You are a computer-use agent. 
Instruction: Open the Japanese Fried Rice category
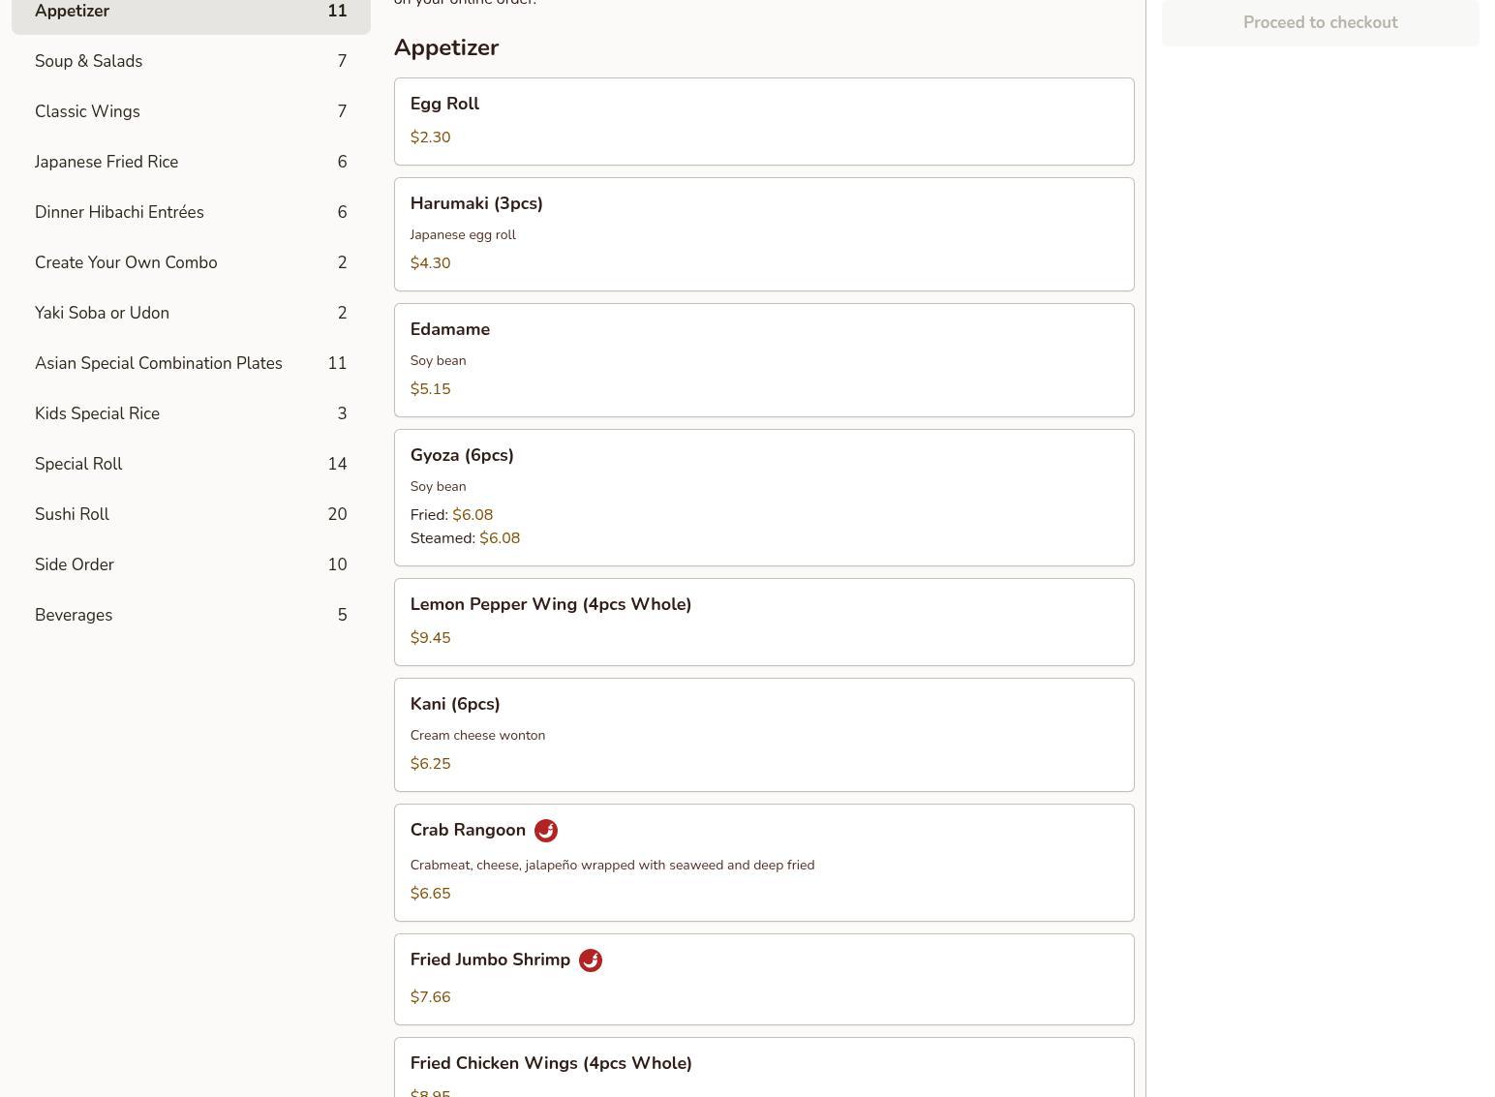[191, 162]
